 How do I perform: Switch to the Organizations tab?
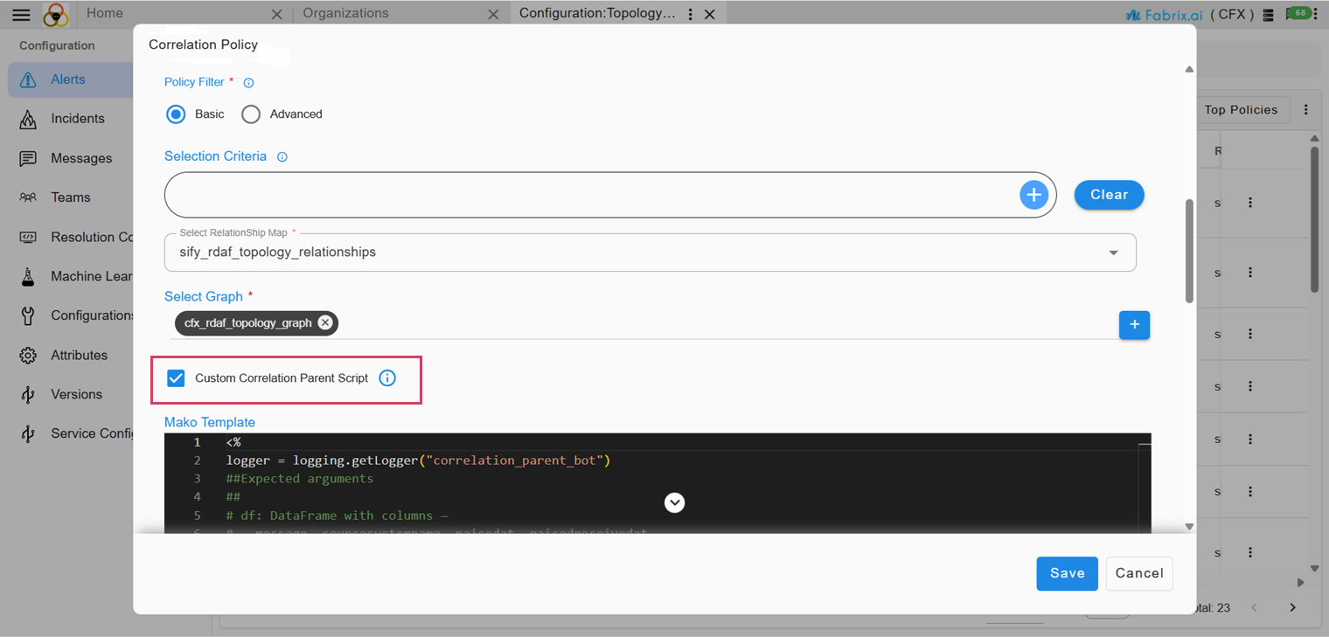tap(345, 13)
